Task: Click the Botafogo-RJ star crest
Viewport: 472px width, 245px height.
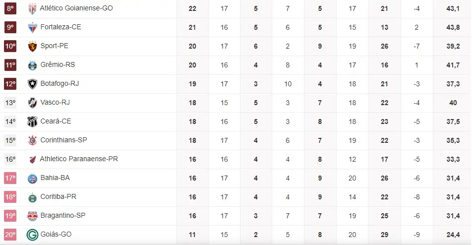Action: (x=32, y=84)
